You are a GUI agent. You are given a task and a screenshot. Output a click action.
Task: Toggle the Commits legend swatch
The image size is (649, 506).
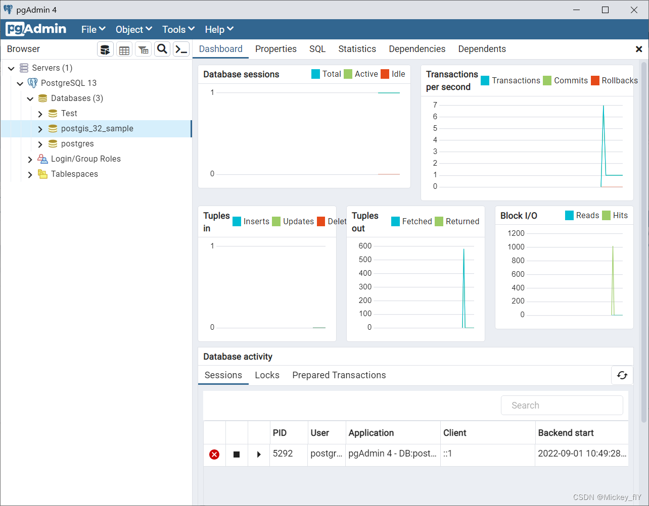(547, 80)
